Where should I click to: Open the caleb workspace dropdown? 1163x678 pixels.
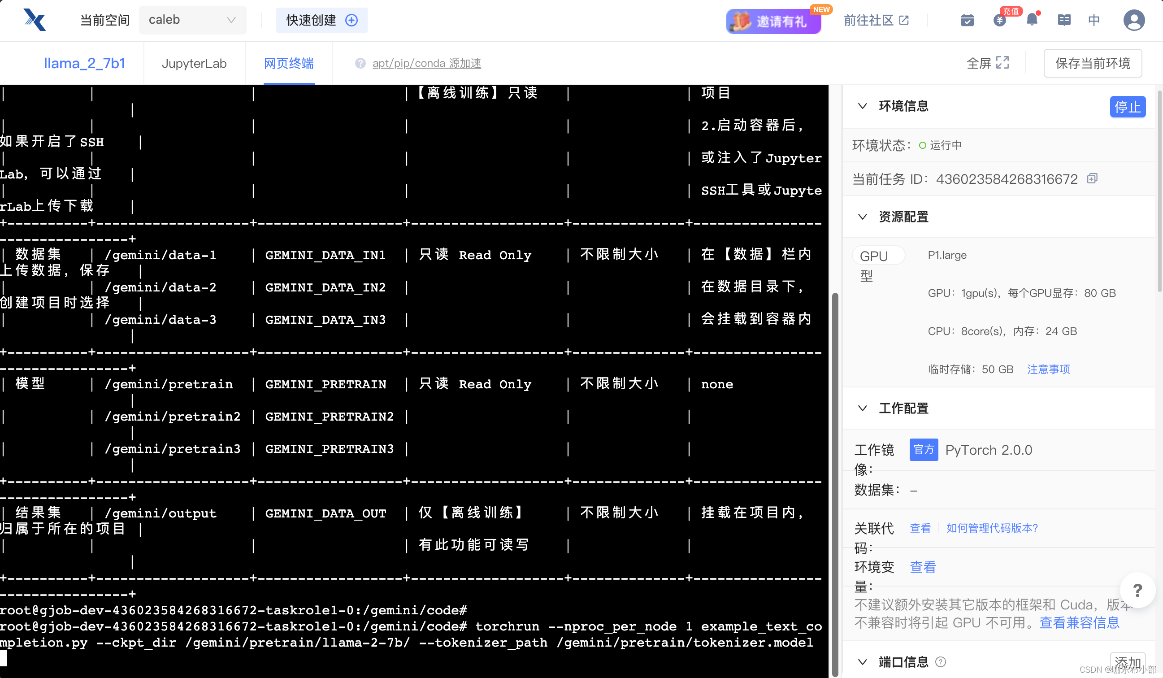(192, 20)
